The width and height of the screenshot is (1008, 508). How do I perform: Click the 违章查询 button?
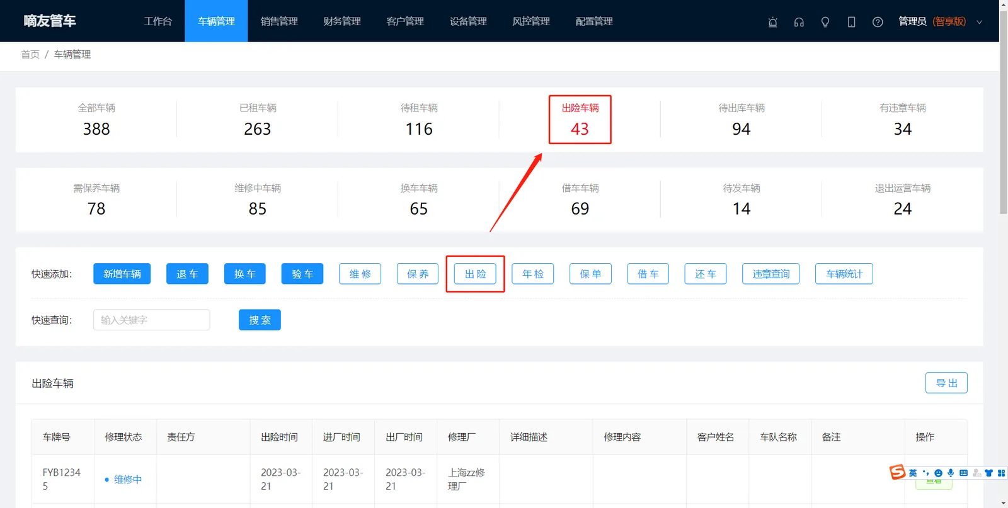770,274
